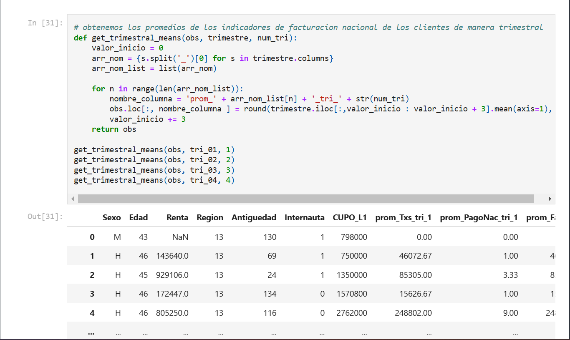Image resolution: width=570 pixels, height=340 pixels.
Task: Click the scrollbar right arrow in code cell
Action: pyautogui.click(x=550, y=199)
